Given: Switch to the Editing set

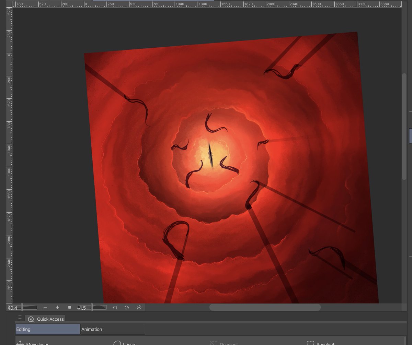Looking at the screenshot, I should click(x=47, y=329).
